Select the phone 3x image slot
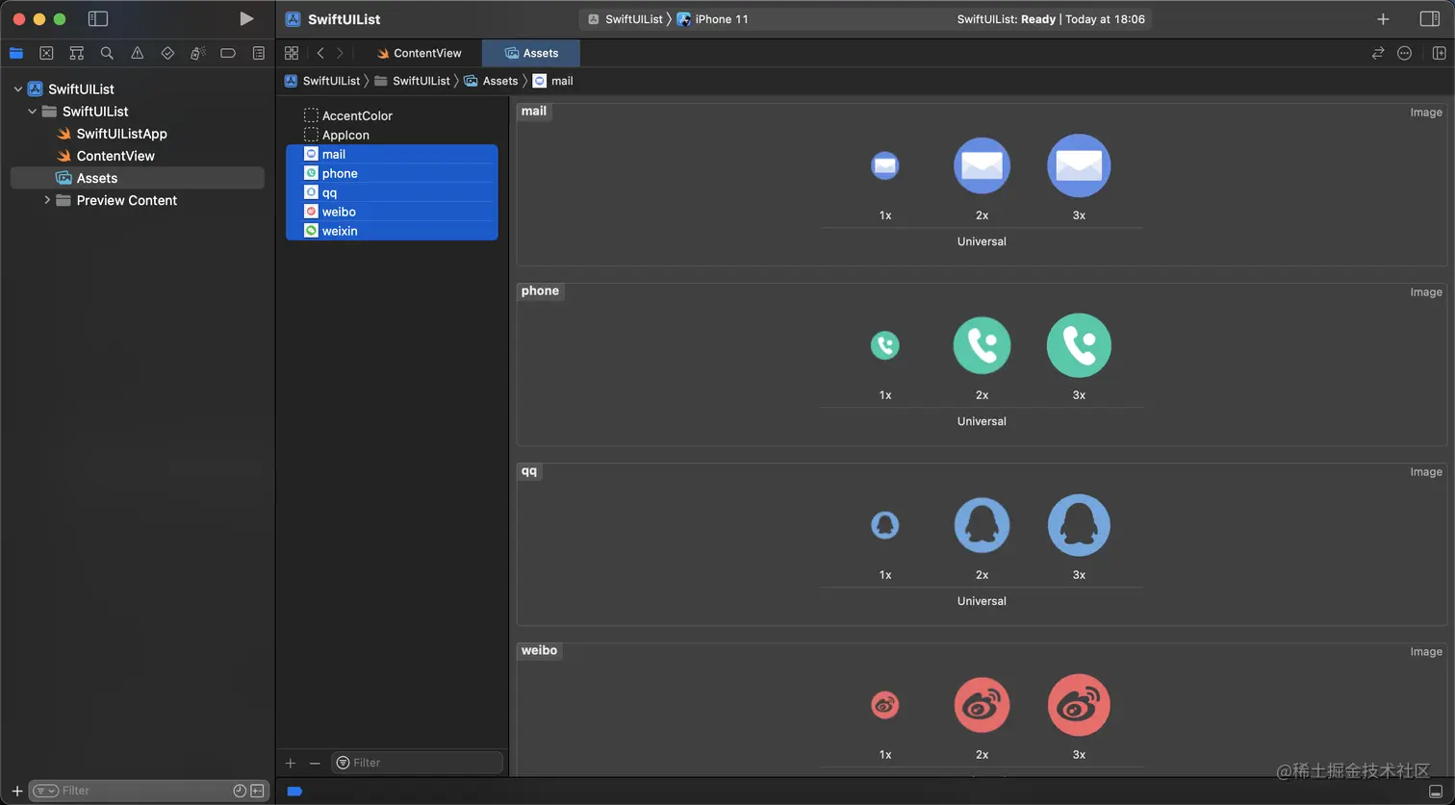 pyautogui.click(x=1079, y=345)
